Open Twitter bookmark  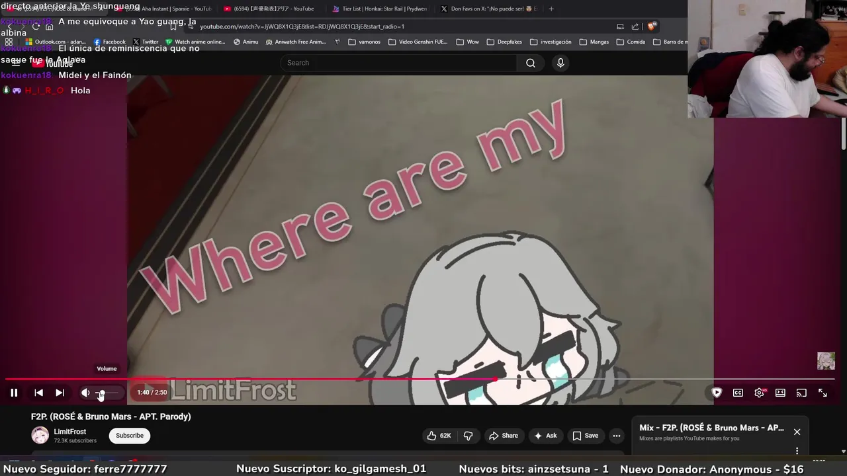pos(146,42)
